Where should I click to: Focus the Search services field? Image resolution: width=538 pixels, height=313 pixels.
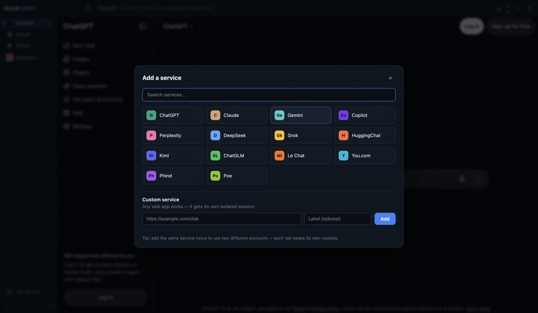[x=269, y=95]
